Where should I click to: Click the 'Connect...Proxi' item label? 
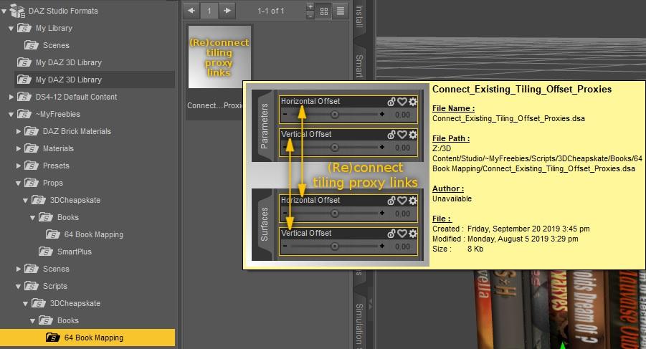coord(214,105)
